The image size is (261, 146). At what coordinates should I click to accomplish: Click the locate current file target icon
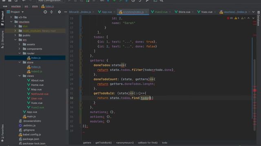click(x=45, y=12)
